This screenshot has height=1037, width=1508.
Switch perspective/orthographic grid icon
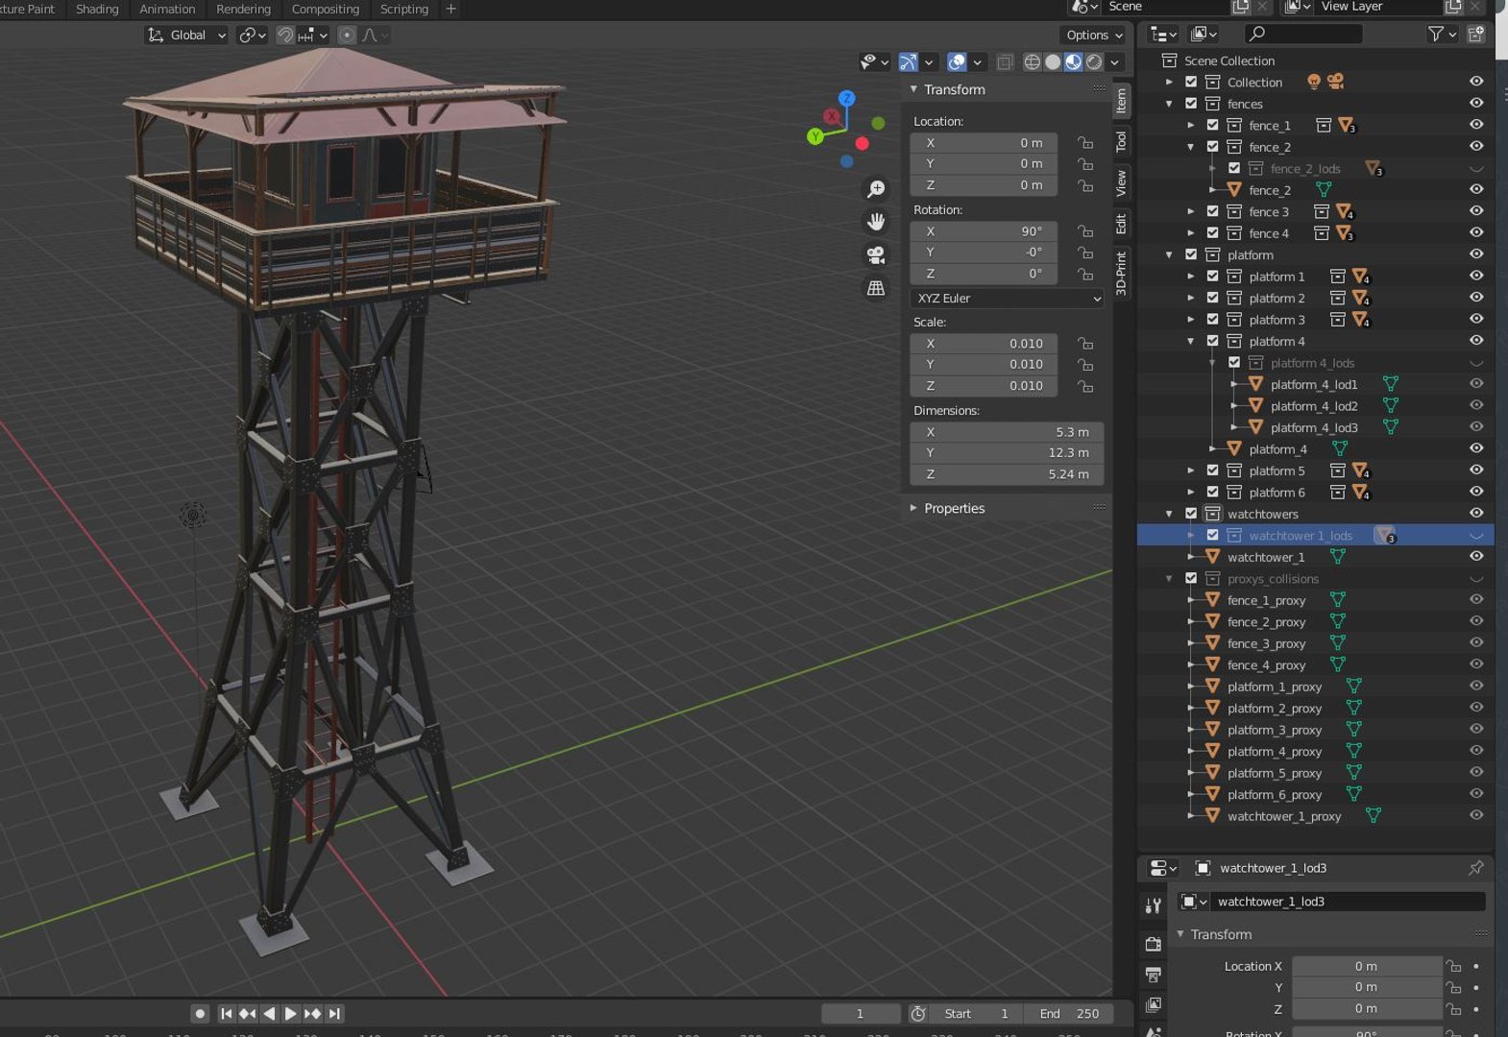pyautogui.click(x=876, y=288)
